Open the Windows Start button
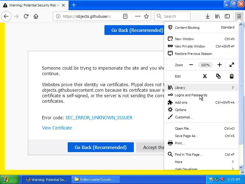Viewport: 245px width, 184px height. pyautogui.click(x=9, y=179)
